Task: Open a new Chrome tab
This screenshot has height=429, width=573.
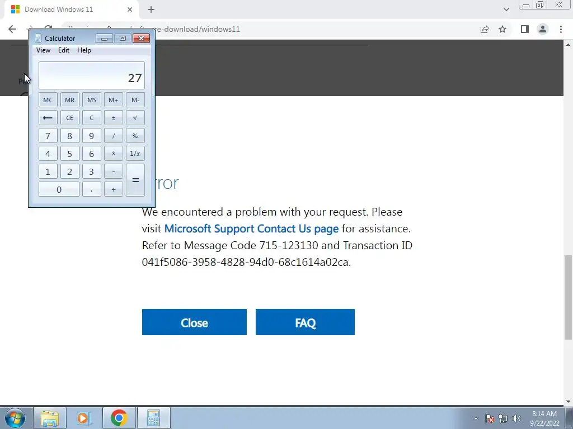Action: [x=151, y=9]
